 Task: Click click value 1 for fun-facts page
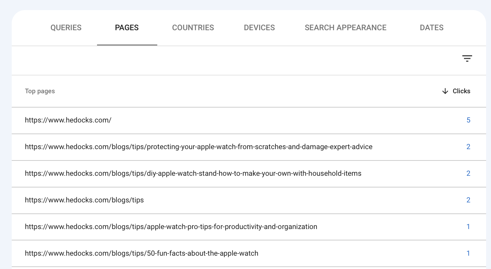click(468, 253)
